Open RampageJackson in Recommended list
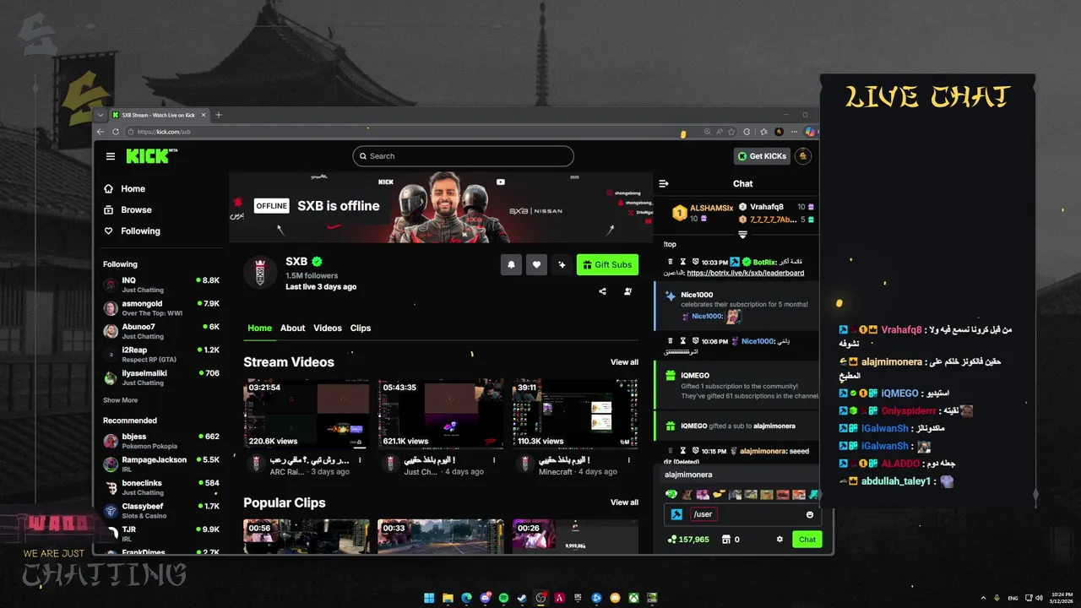 160,464
